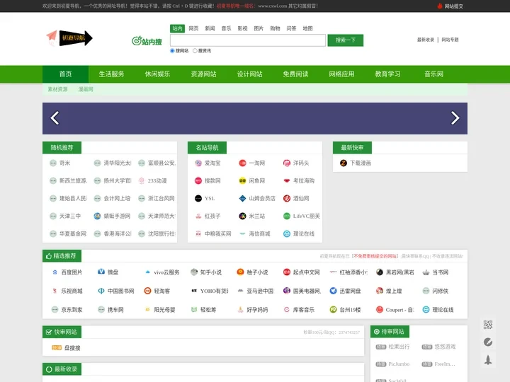Switch to the 站内 search tab

tap(177, 28)
